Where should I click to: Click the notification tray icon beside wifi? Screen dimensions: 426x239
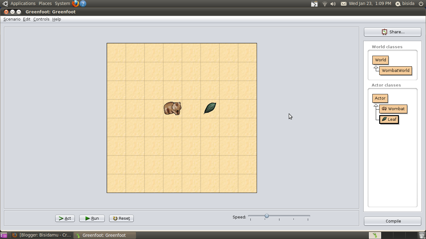(x=314, y=4)
